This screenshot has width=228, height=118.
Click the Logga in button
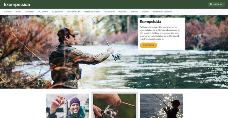pos(216,4)
